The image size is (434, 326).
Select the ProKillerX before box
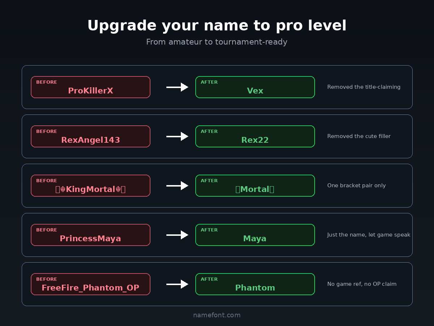(90, 87)
